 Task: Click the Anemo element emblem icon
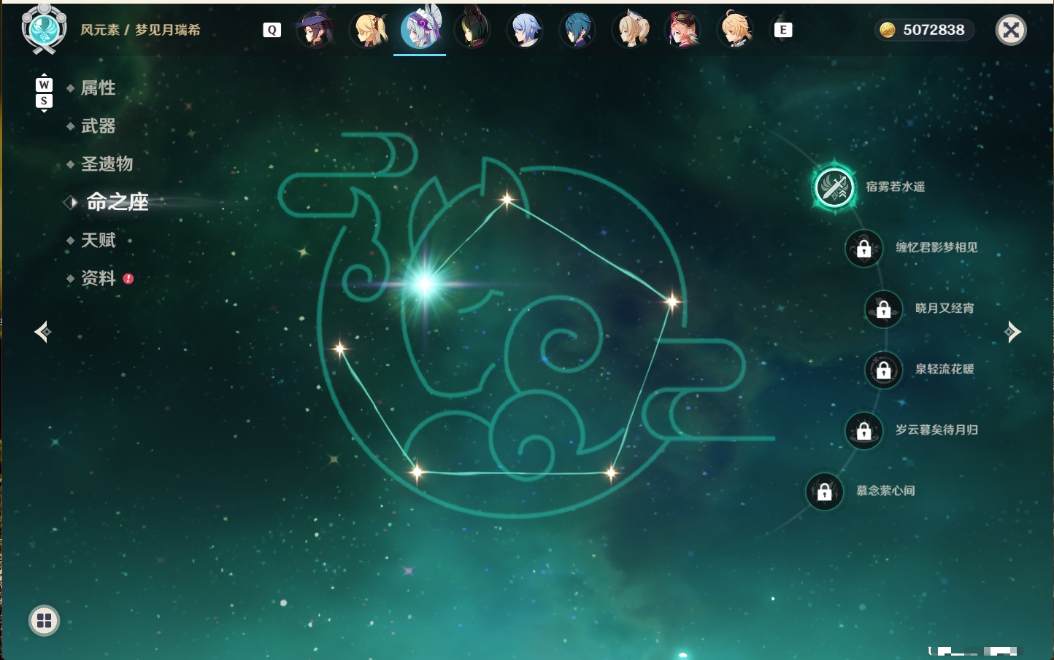(x=44, y=28)
